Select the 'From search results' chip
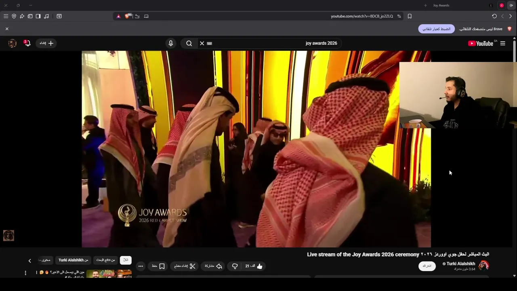The image size is (517, 291). point(105,260)
